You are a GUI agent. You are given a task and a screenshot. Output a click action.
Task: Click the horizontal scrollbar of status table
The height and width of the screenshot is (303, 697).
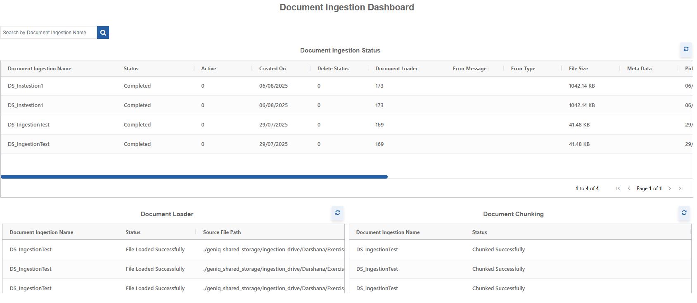[194, 177]
